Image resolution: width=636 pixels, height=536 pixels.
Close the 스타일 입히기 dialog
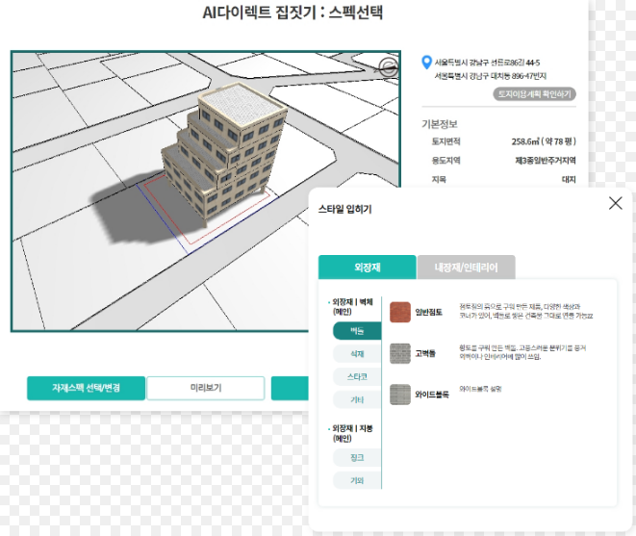(616, 203)
